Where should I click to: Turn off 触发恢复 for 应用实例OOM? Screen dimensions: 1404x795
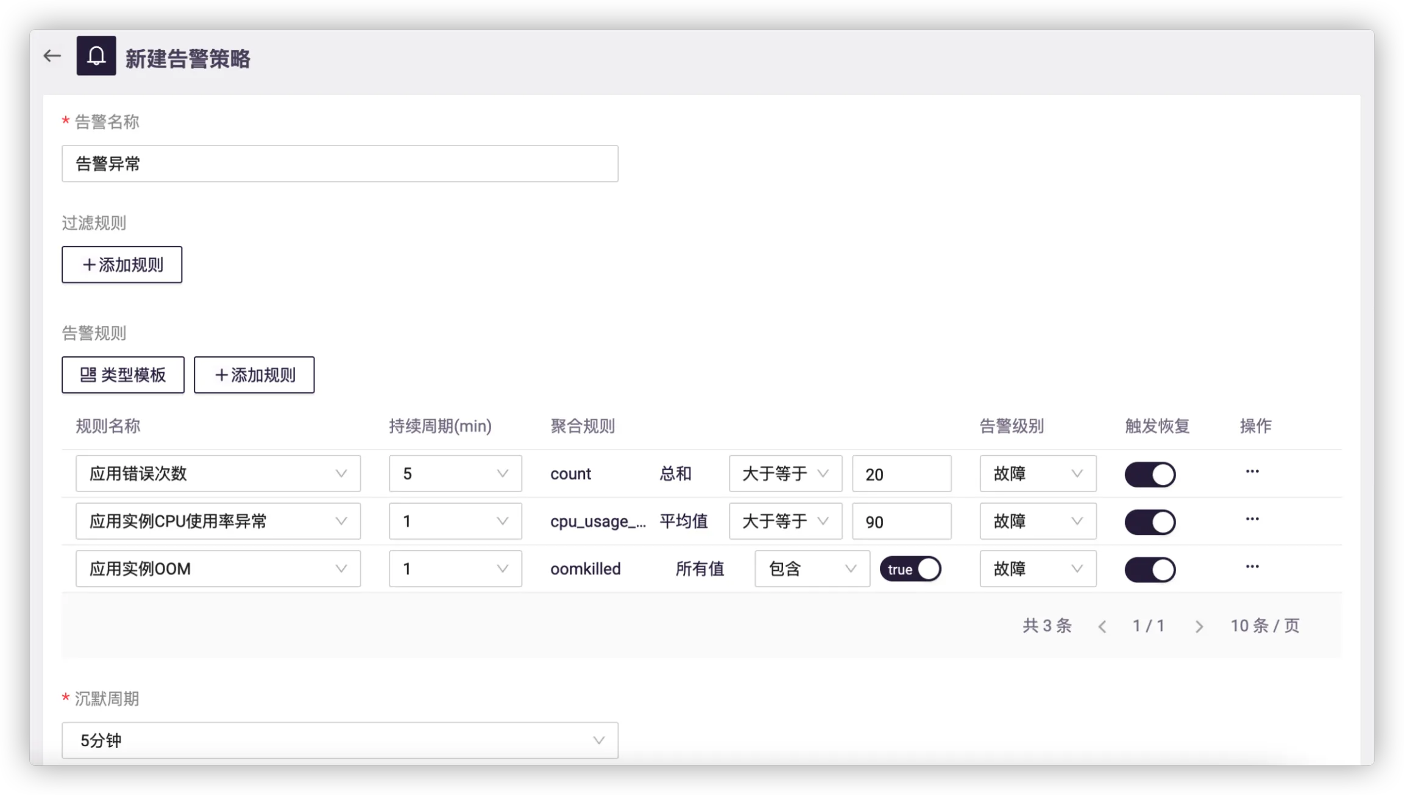pyautogui.click(x=1150, y=570)
